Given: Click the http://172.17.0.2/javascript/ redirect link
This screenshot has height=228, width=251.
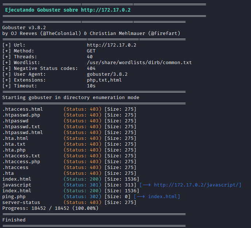Looking at the screenshot, I should (197, 185).
